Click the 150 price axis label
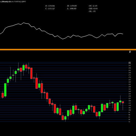 click(x=129, y=87)
